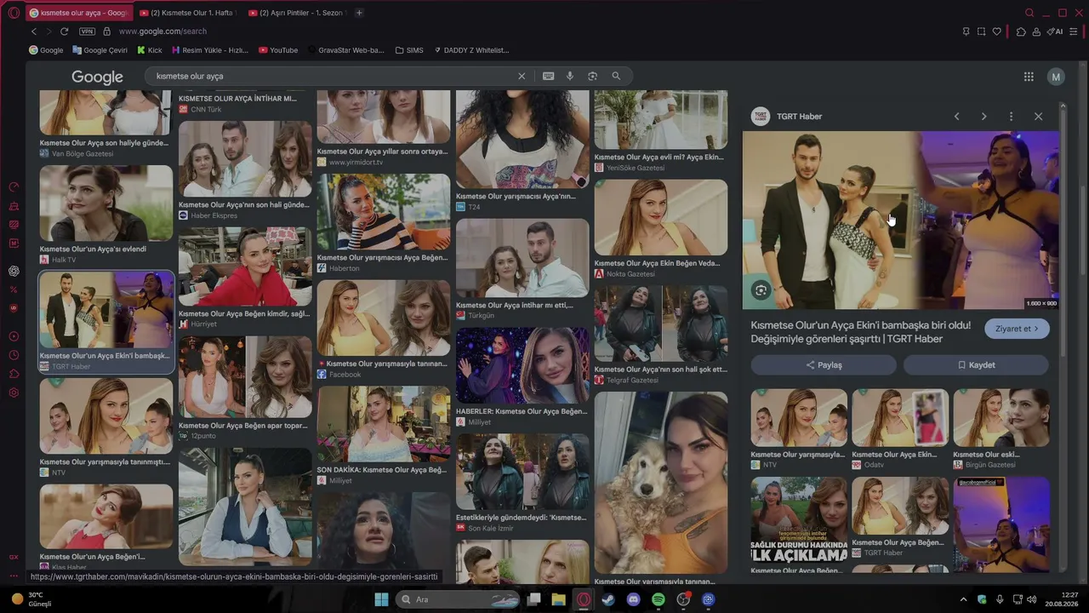Show next image in preview panel
The height and width of the screenshot is (613, 1089).
coord(984,117)
